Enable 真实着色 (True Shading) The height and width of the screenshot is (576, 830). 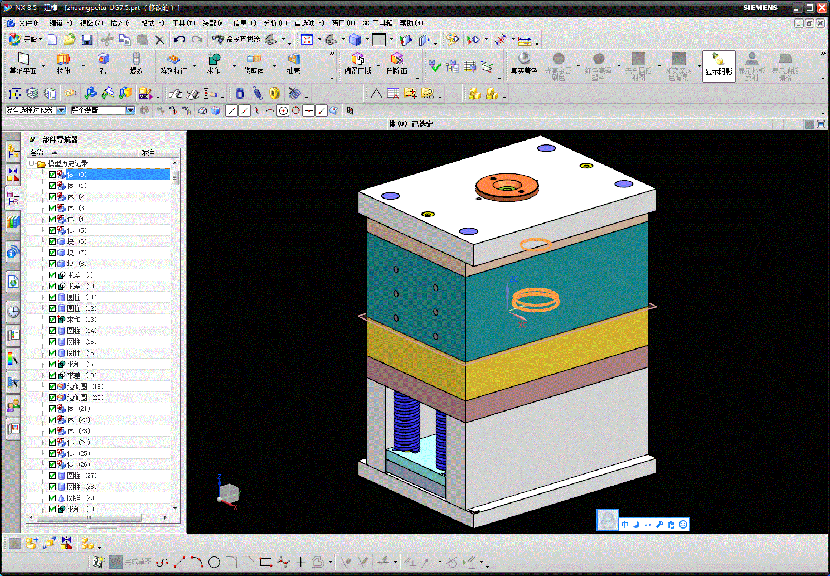tap(524, 64)
